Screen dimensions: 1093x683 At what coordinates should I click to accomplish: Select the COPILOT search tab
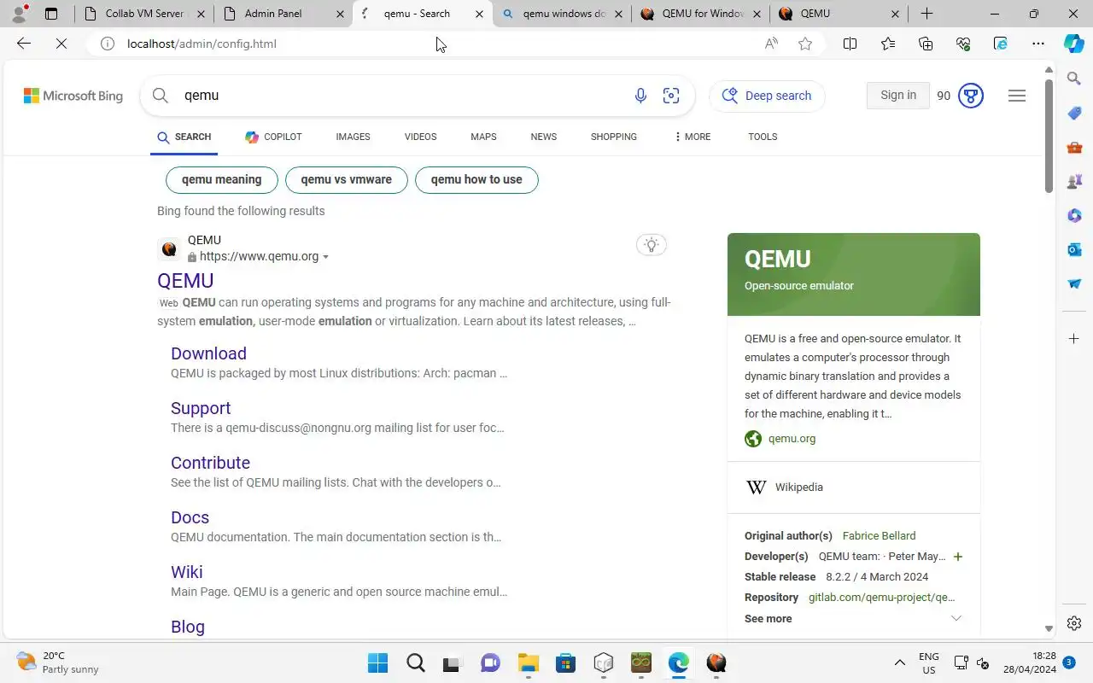(x=273, y=137)
